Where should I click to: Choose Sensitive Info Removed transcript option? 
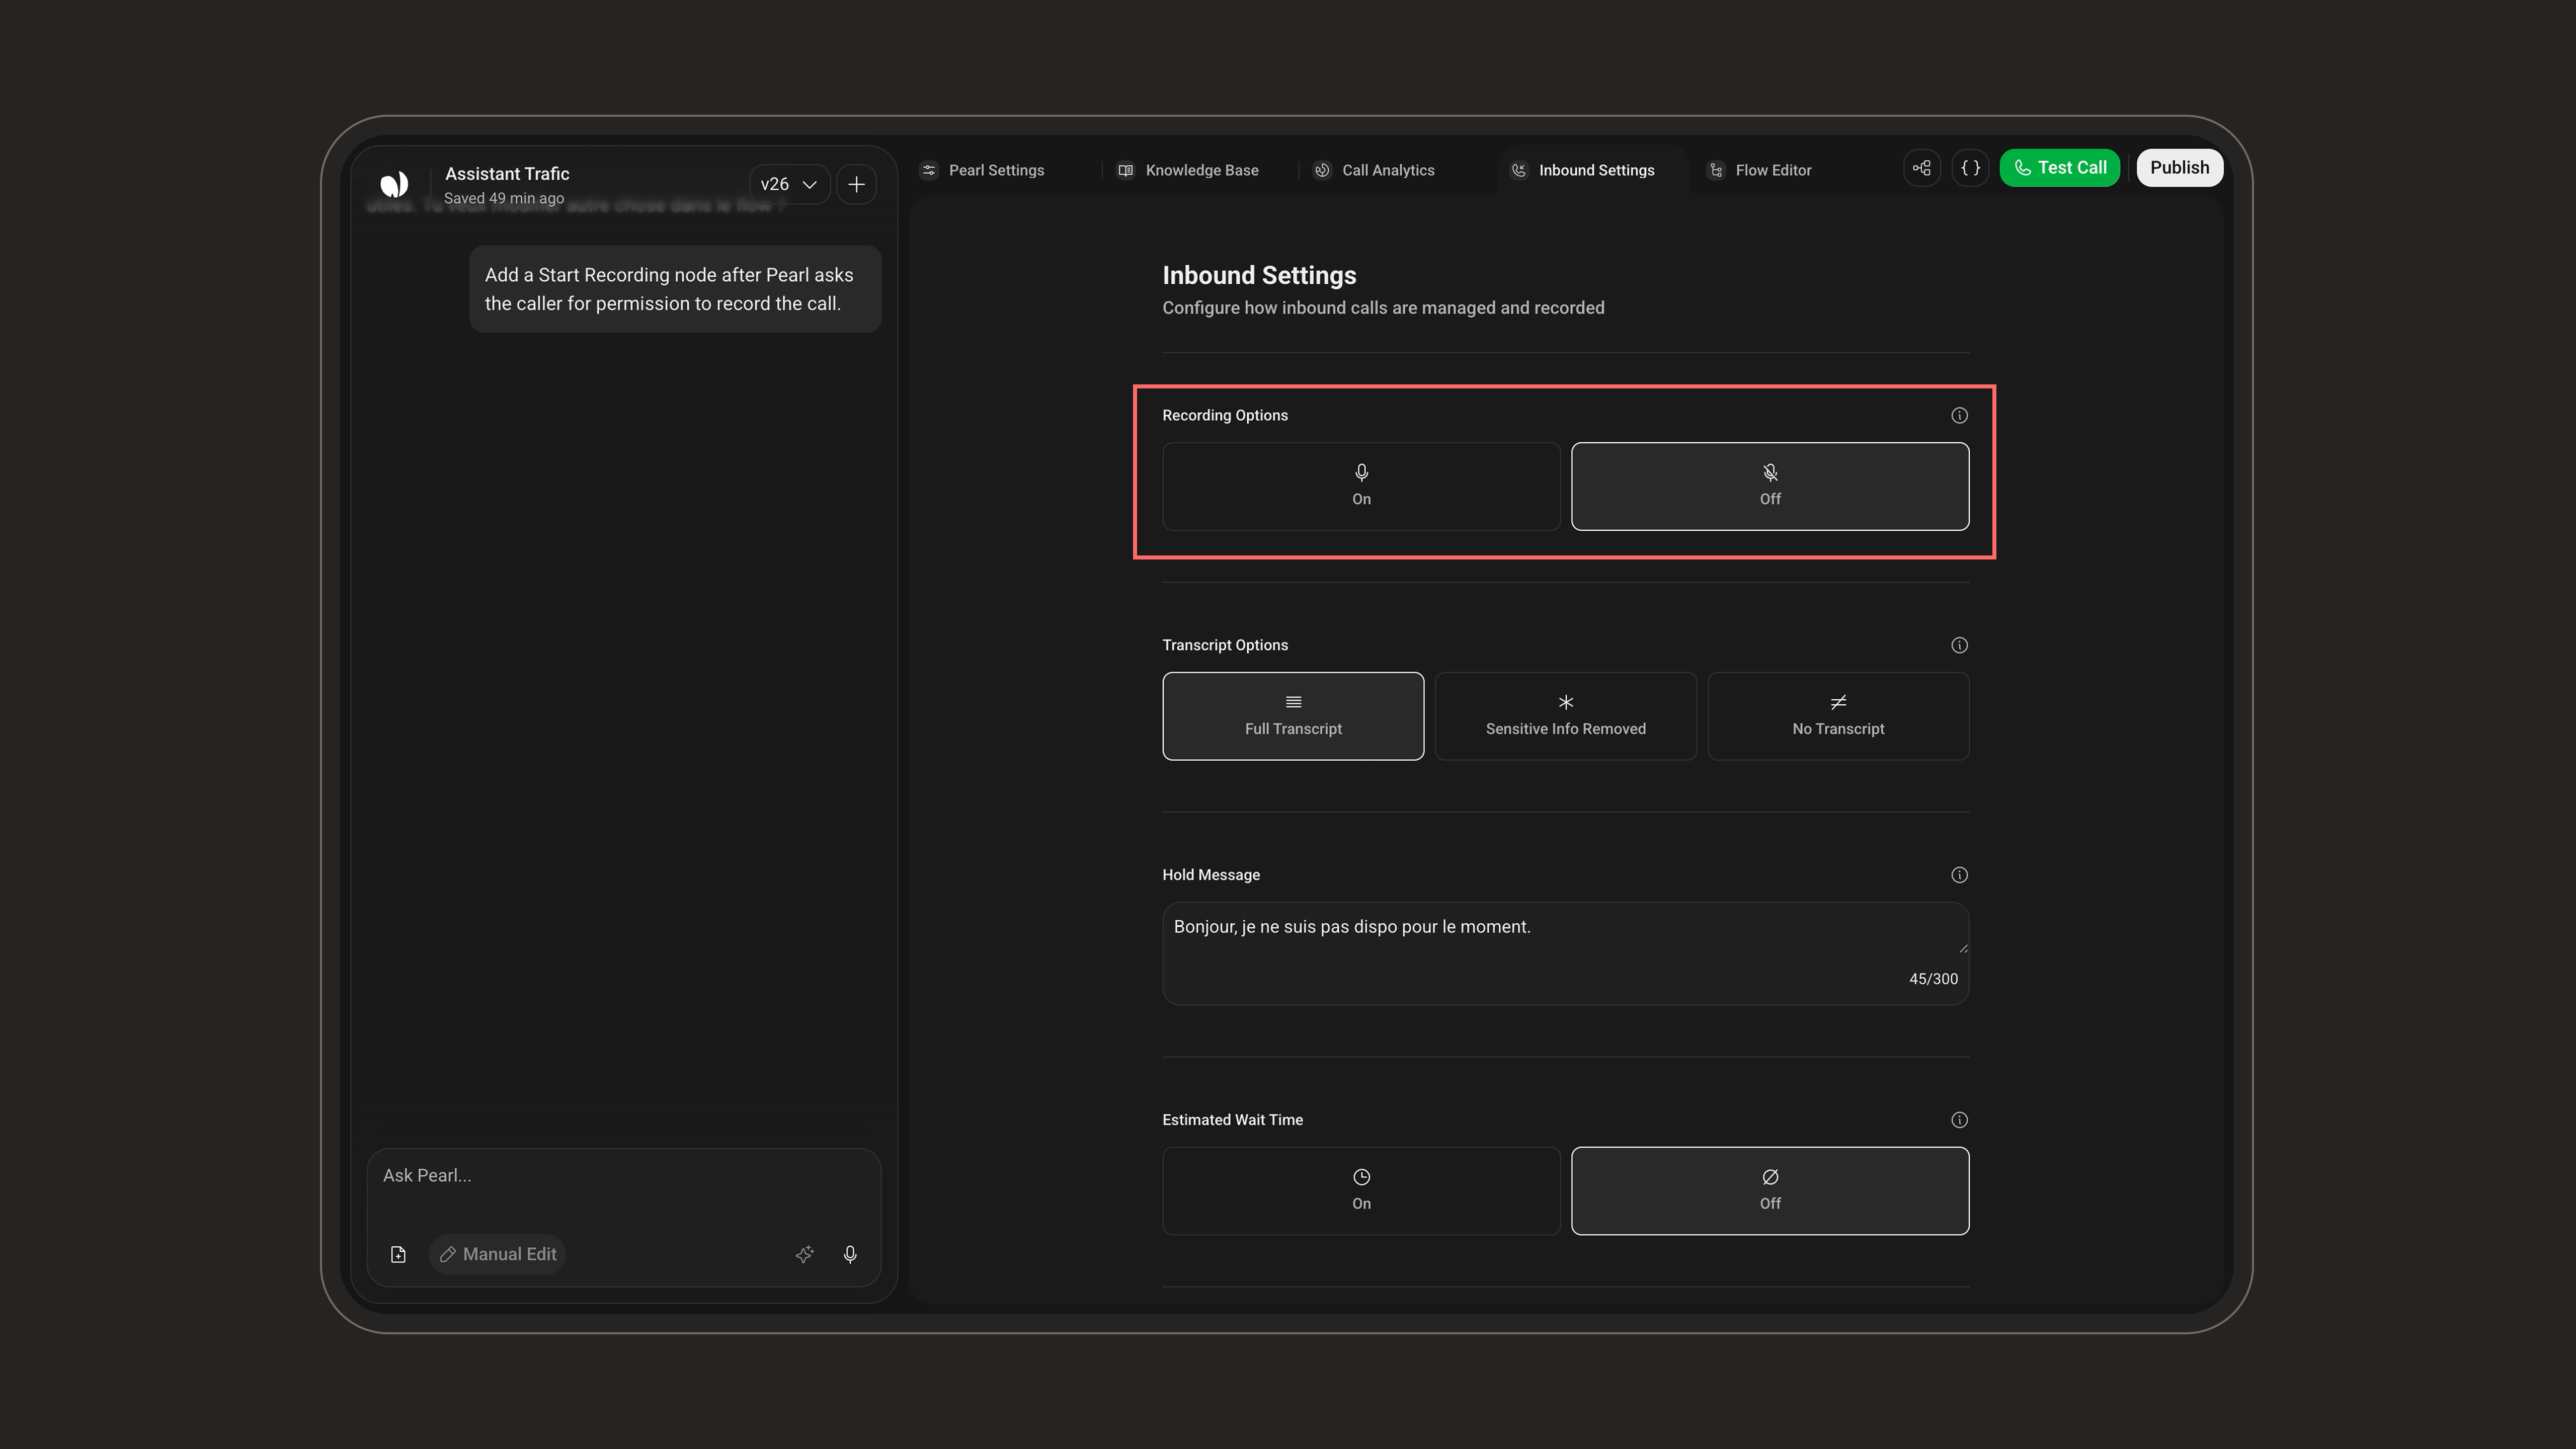pos(1565,716)
